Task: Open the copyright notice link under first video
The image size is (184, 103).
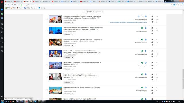Action: click(x=128, y=22)
